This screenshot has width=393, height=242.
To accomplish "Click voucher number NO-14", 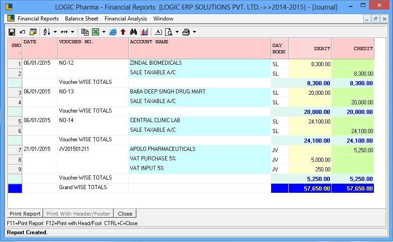I will tap(66, 120).
